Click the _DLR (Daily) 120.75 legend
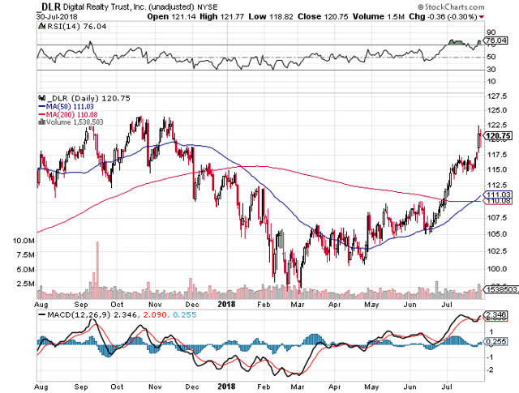The image size is (519, 393). coord(88,98)
